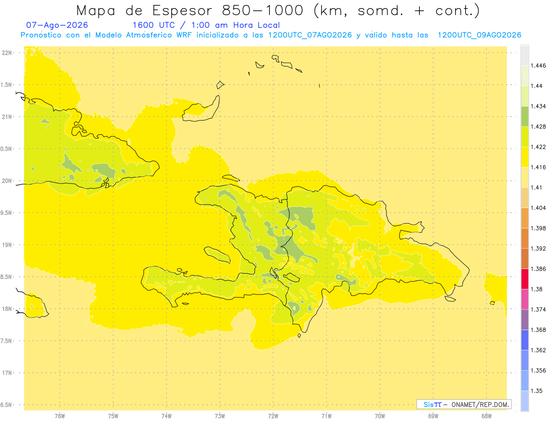Click the time text '1600 UTC / 1:00 am Hora Local'

click(206, 25)
